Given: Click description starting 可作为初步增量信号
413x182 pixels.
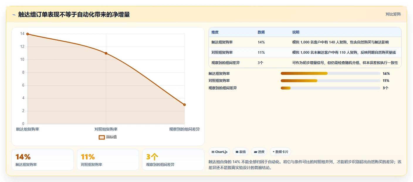Looking at the screenshot, I should pos(345,63).
